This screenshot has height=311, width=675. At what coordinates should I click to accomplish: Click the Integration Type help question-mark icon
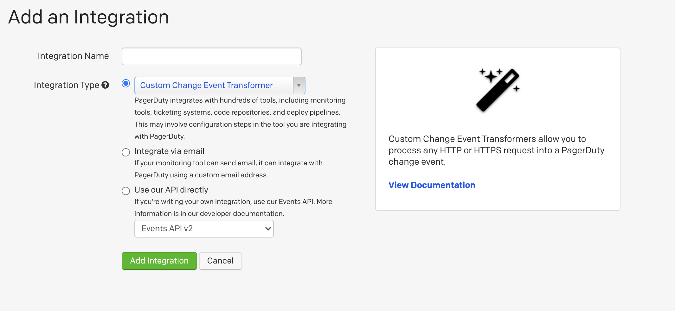105,85
